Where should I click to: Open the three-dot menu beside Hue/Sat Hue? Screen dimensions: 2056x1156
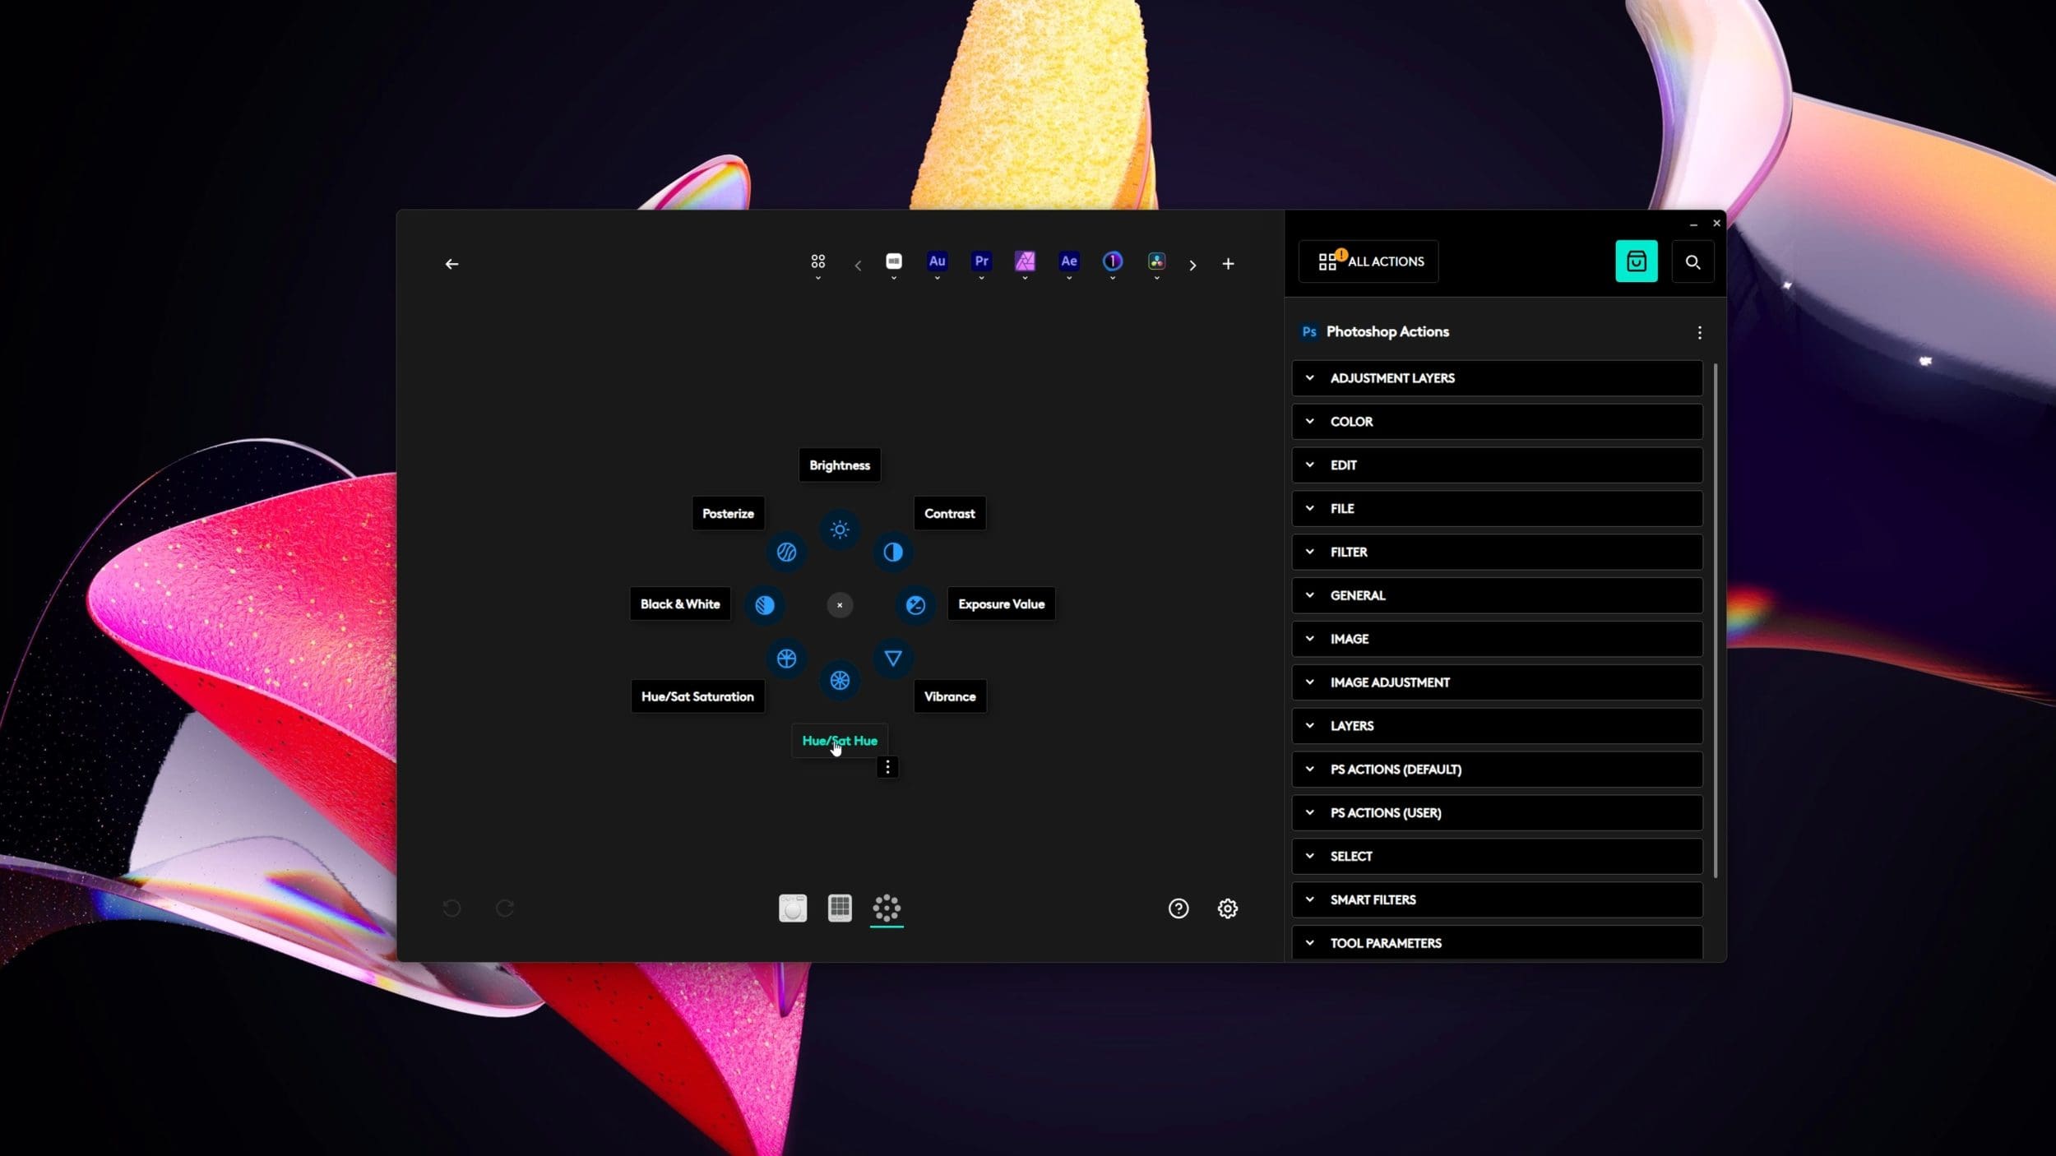coord(887,767)
